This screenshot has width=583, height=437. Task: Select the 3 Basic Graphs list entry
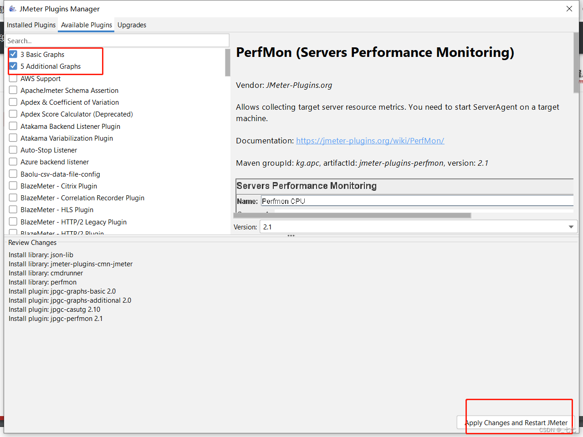tap(42, 54)
